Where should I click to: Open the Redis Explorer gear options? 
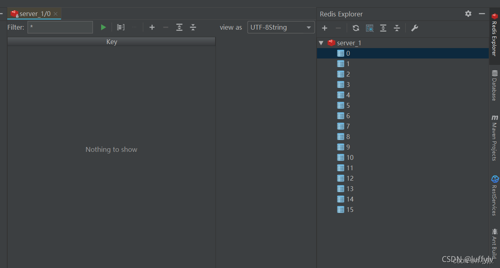pyautogui.click(x=468, y=14)
